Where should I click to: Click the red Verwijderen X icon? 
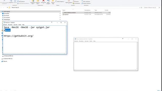pos(43,1)
